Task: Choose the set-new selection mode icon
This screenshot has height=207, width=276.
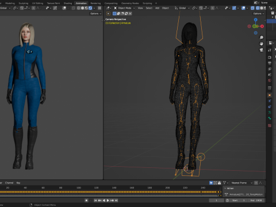Action: (114, 14)
